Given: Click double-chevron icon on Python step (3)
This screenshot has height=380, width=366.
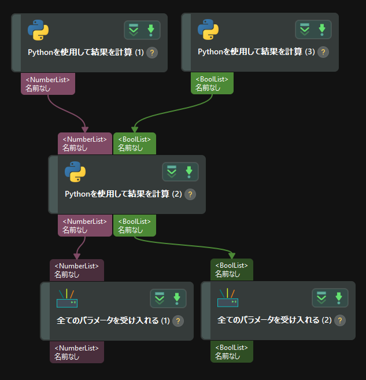Looking at the screenshot, I should [x=305, y=29].
